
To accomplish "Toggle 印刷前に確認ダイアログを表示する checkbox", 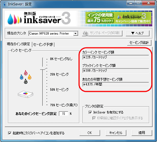I will [94, 118].
